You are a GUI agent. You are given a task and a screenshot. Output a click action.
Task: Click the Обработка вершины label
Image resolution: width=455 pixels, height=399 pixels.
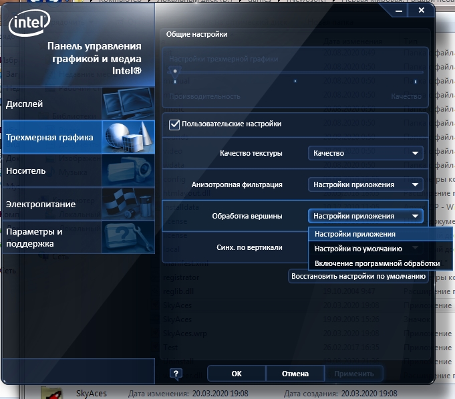click(247, 216)
